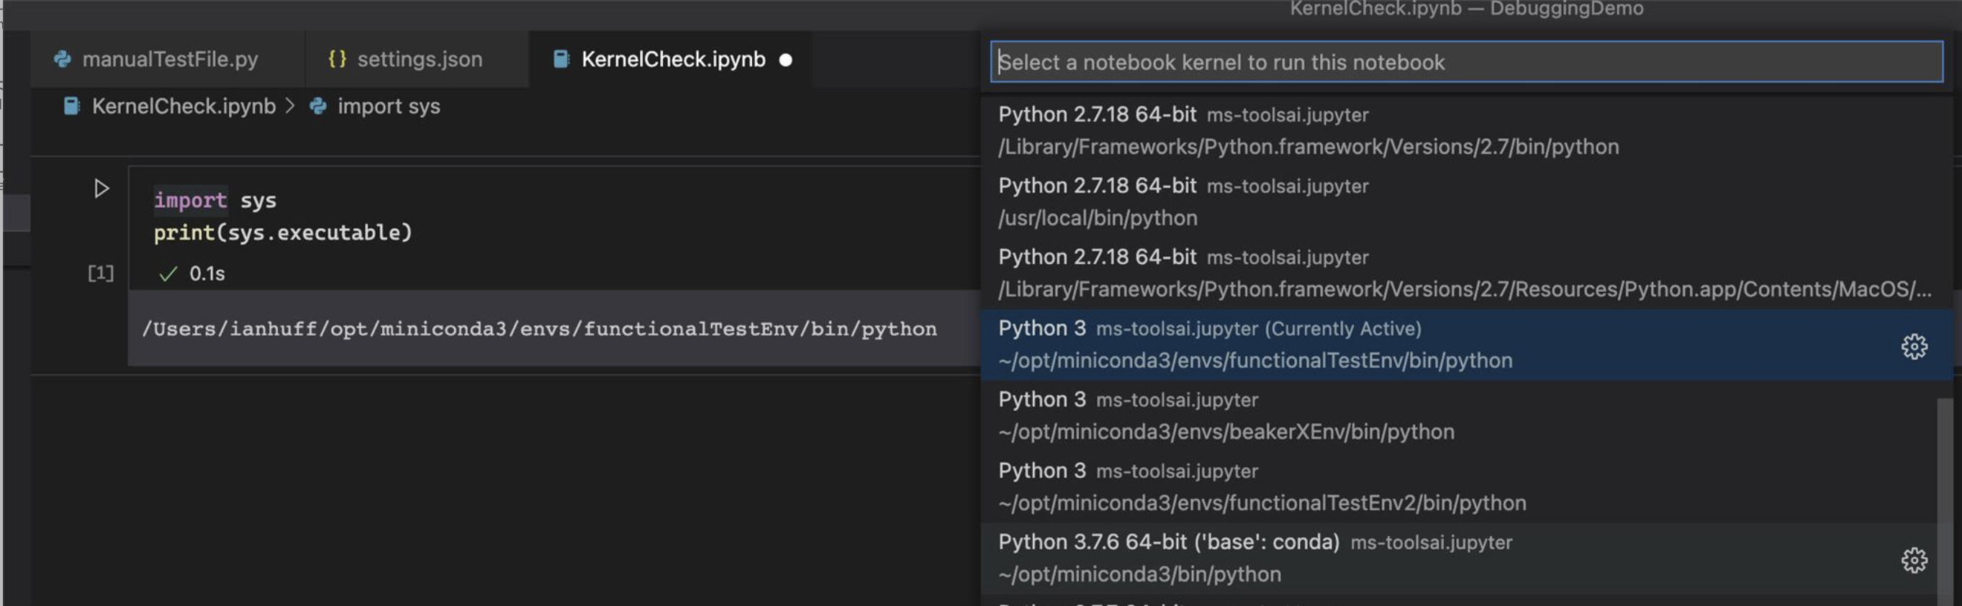Screen dimensions: 1962x606
Task: Click Python icon on manualTestFile.py tab
Action: coord(63,60)
